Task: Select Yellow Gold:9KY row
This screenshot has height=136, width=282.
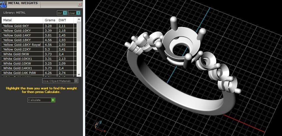Action: pyautogui.click(x=39, y=26)
